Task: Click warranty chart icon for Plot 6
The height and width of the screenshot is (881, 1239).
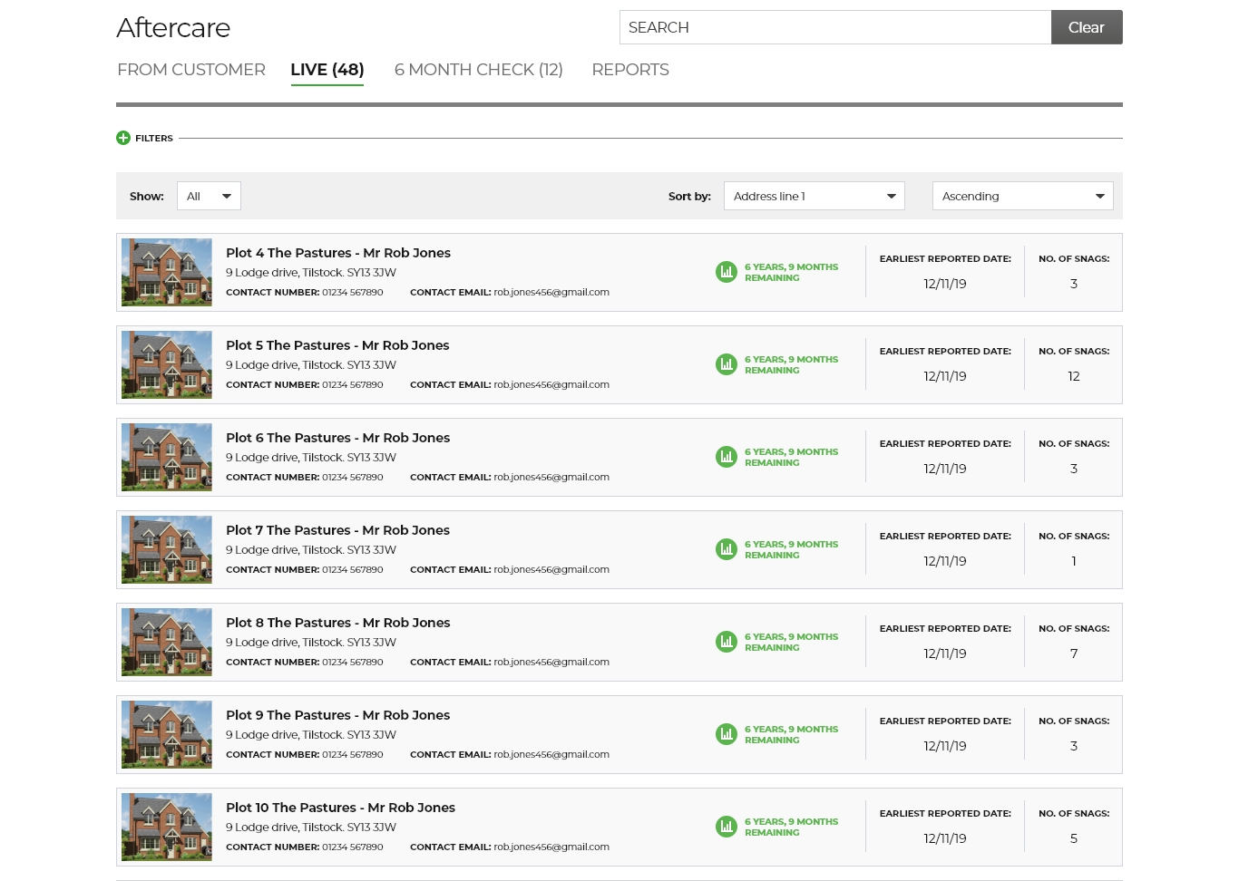Action: (x=727, y=457)
